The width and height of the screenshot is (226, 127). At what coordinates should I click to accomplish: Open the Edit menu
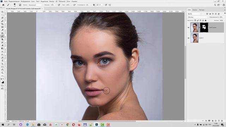click(14, 1)
